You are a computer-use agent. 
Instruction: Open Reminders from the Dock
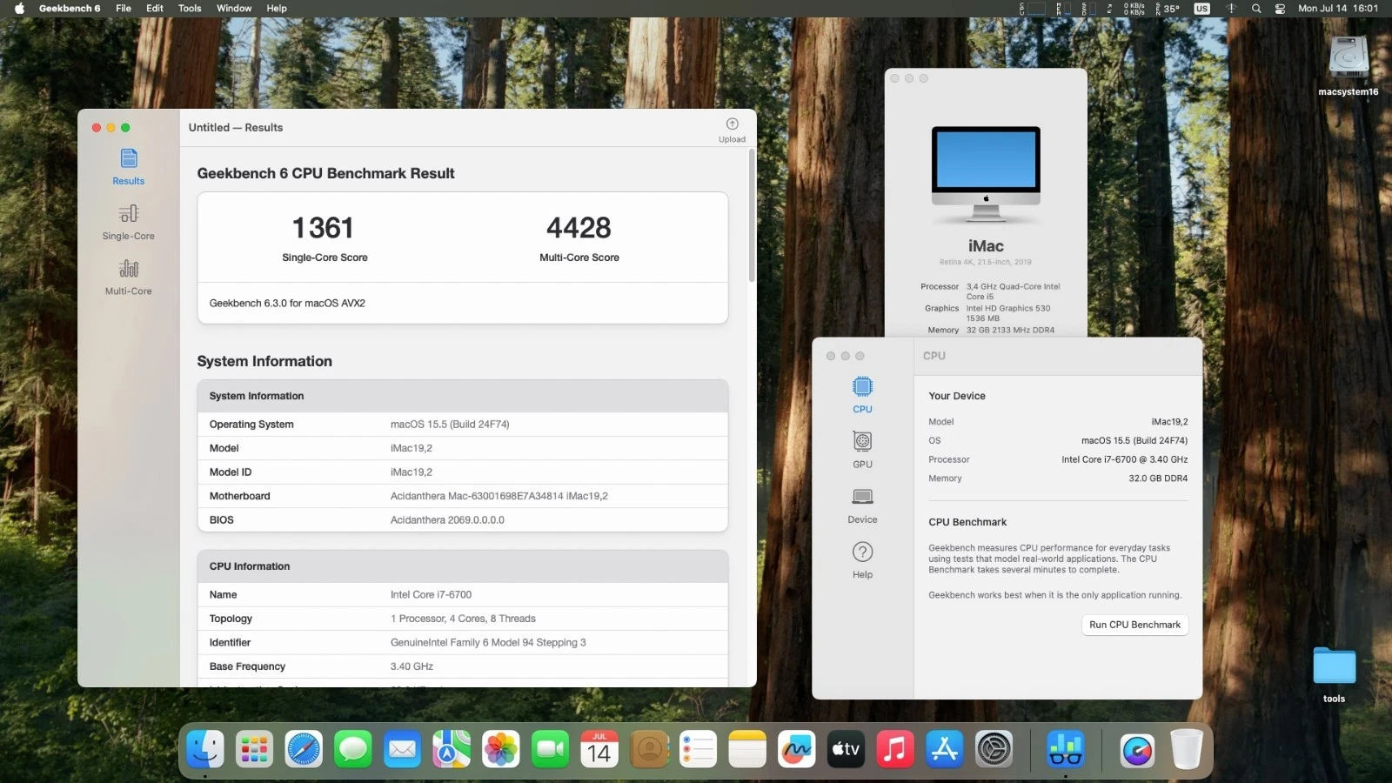[x=698, y=749]
